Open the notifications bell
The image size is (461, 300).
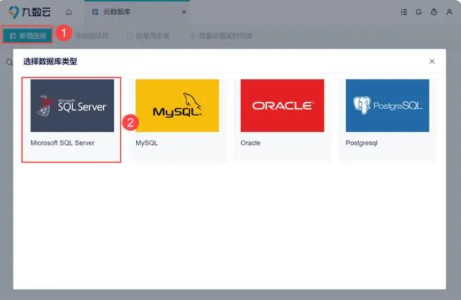418,12
